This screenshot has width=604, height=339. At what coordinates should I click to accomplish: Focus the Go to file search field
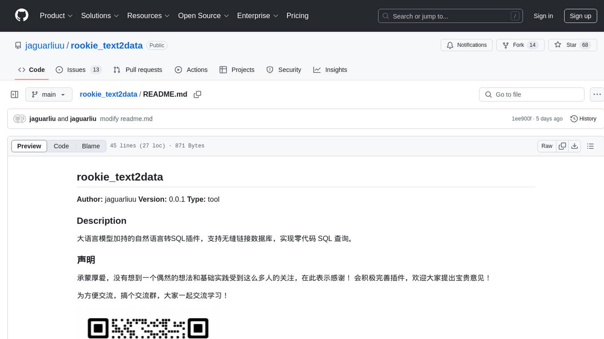point(532,95)
